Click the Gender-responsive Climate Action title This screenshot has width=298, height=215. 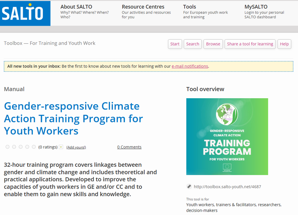click(x=74, y=118)
